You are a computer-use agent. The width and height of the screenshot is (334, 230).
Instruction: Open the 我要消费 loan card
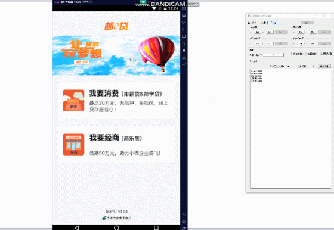point(116,100)
